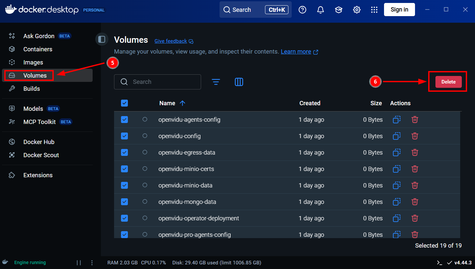
Task: Uncheck the select-all volumes checkbox
Action: [124, 103]
